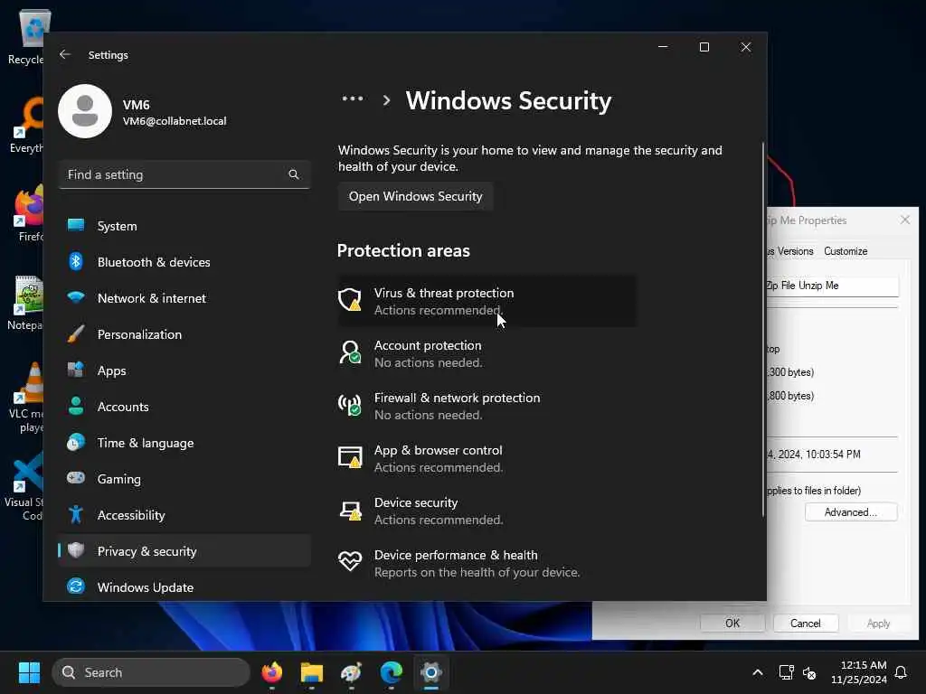Close the Unzip Me Properties dialog
926x694 pixels.
coord(904,220)
